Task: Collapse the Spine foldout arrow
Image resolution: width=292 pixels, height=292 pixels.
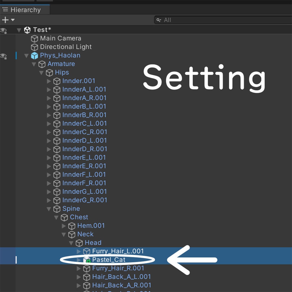Action: point(49,209)
